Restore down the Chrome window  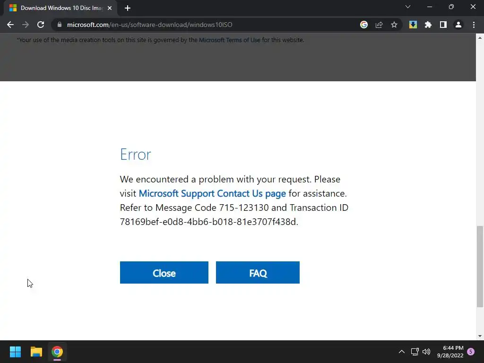click(451, 7)
